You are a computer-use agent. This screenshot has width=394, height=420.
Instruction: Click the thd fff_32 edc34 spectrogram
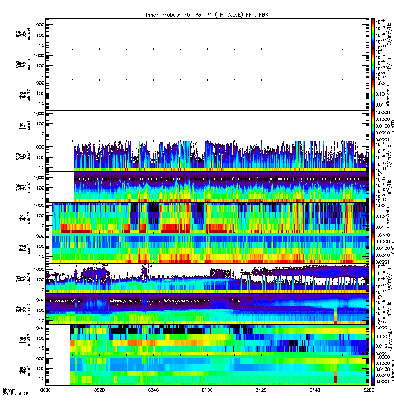207,156
